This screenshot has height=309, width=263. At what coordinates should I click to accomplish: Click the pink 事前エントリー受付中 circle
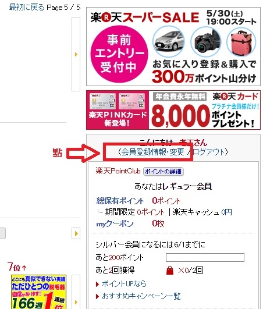(x=119, y=54)
